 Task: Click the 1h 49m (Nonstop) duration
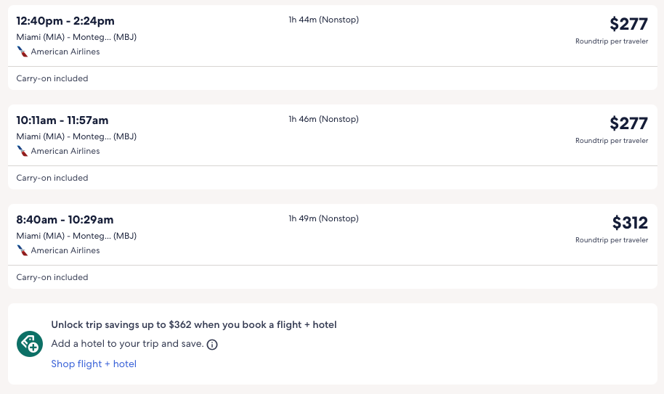point(323,218)
